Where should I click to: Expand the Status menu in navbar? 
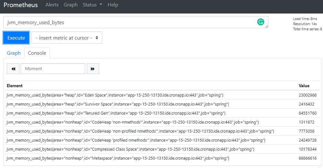92,5
